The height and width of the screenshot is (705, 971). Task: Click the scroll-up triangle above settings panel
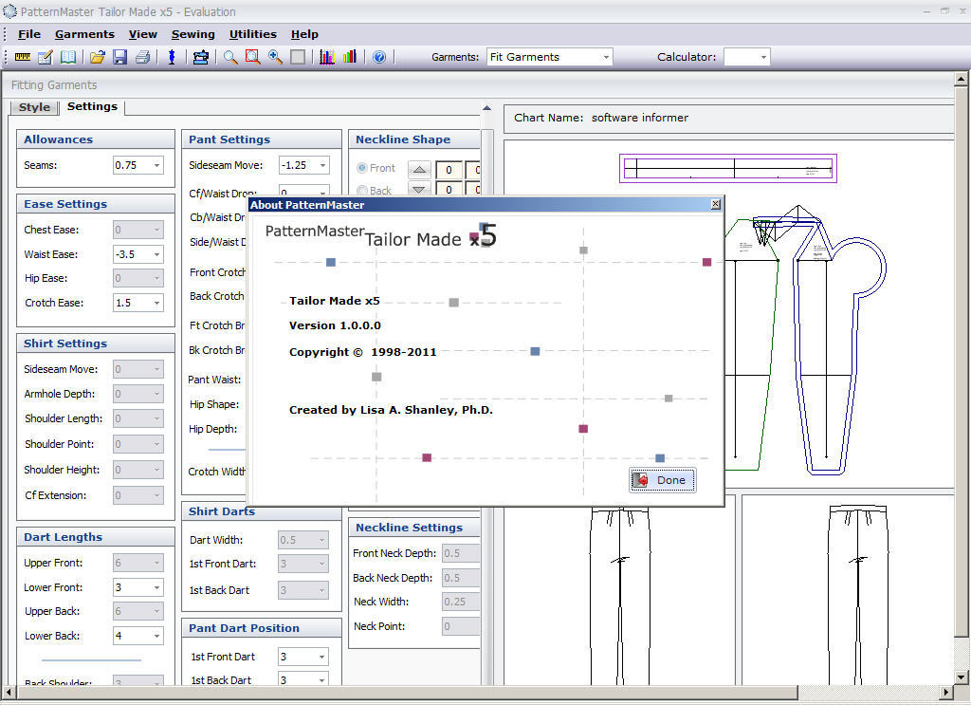pyautogui.click(x=486, y=108)
